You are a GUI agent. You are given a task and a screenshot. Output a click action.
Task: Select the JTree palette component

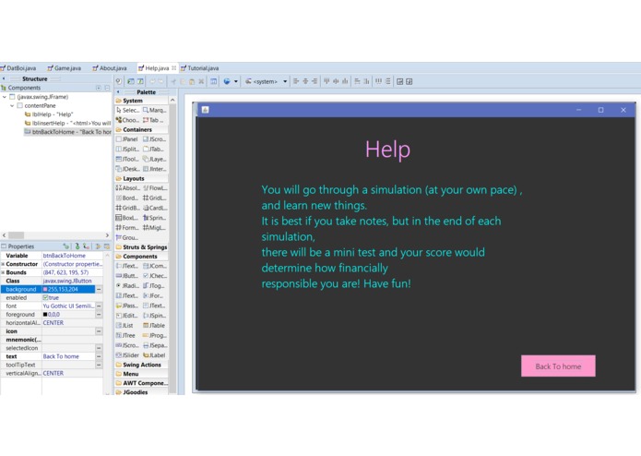tap(125, 335)
